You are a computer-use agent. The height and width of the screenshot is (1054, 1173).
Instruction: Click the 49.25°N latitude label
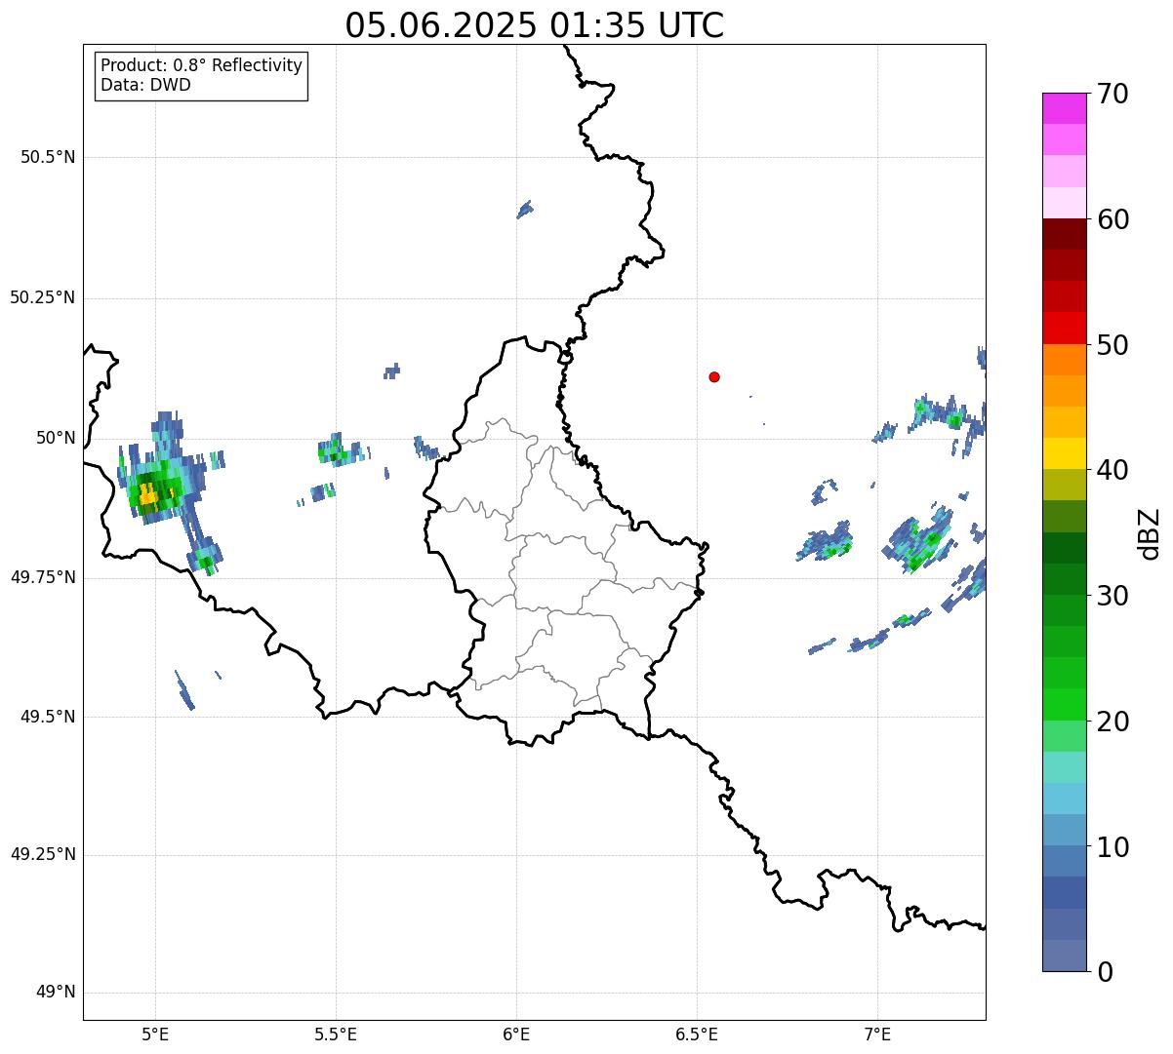(43, 855)
